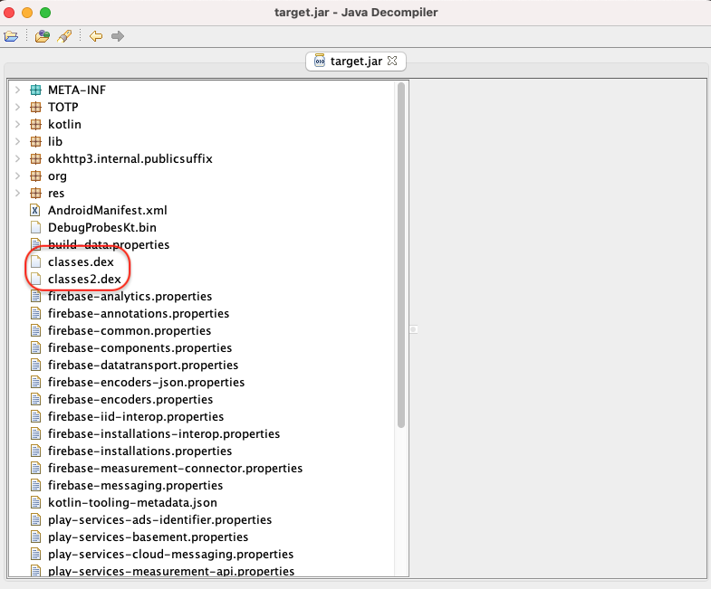711x589 pixels.
Task: Select firebase-measurement-connector.properties file
Action: coord(175,468)
